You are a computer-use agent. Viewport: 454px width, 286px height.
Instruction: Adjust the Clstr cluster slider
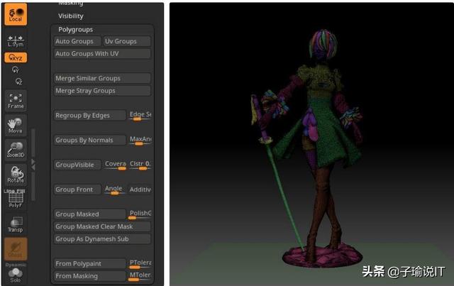click(140, 165)
